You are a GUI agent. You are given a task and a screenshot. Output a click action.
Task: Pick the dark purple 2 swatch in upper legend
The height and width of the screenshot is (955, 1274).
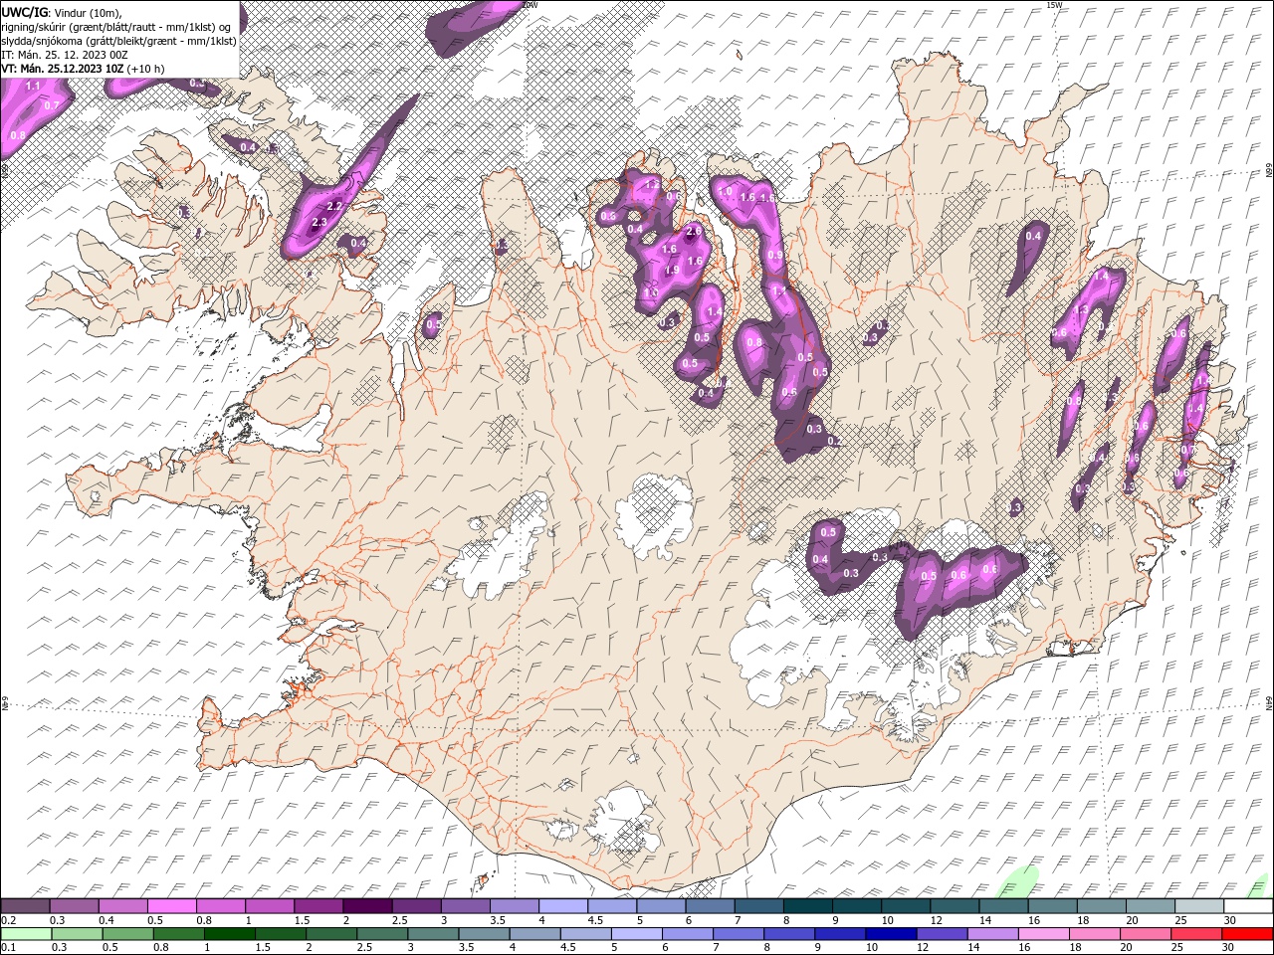coord(367,906)
